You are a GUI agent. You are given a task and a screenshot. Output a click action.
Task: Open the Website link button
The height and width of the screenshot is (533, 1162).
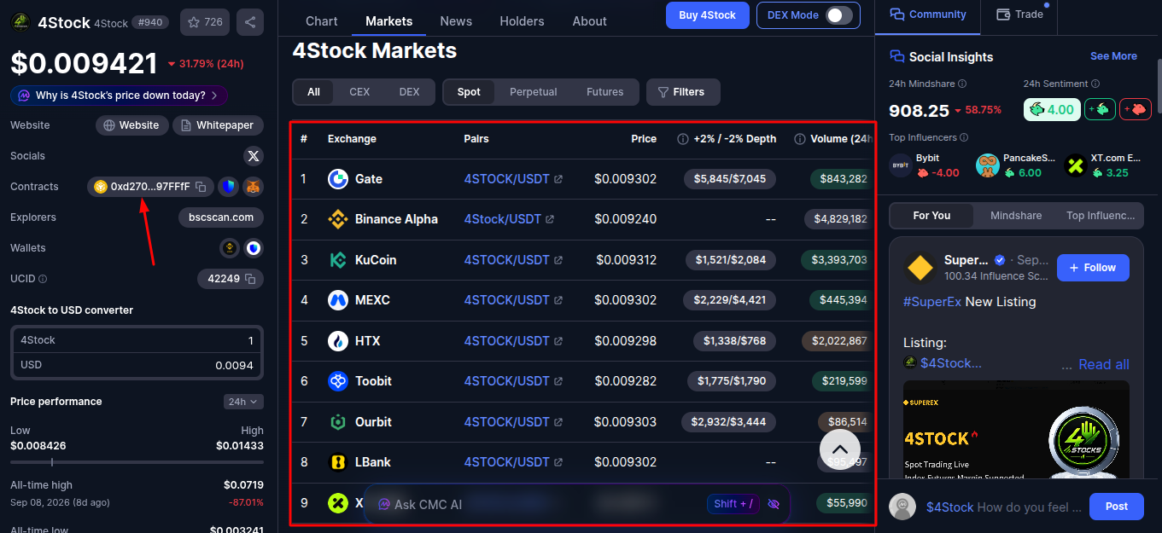(131, 125)
